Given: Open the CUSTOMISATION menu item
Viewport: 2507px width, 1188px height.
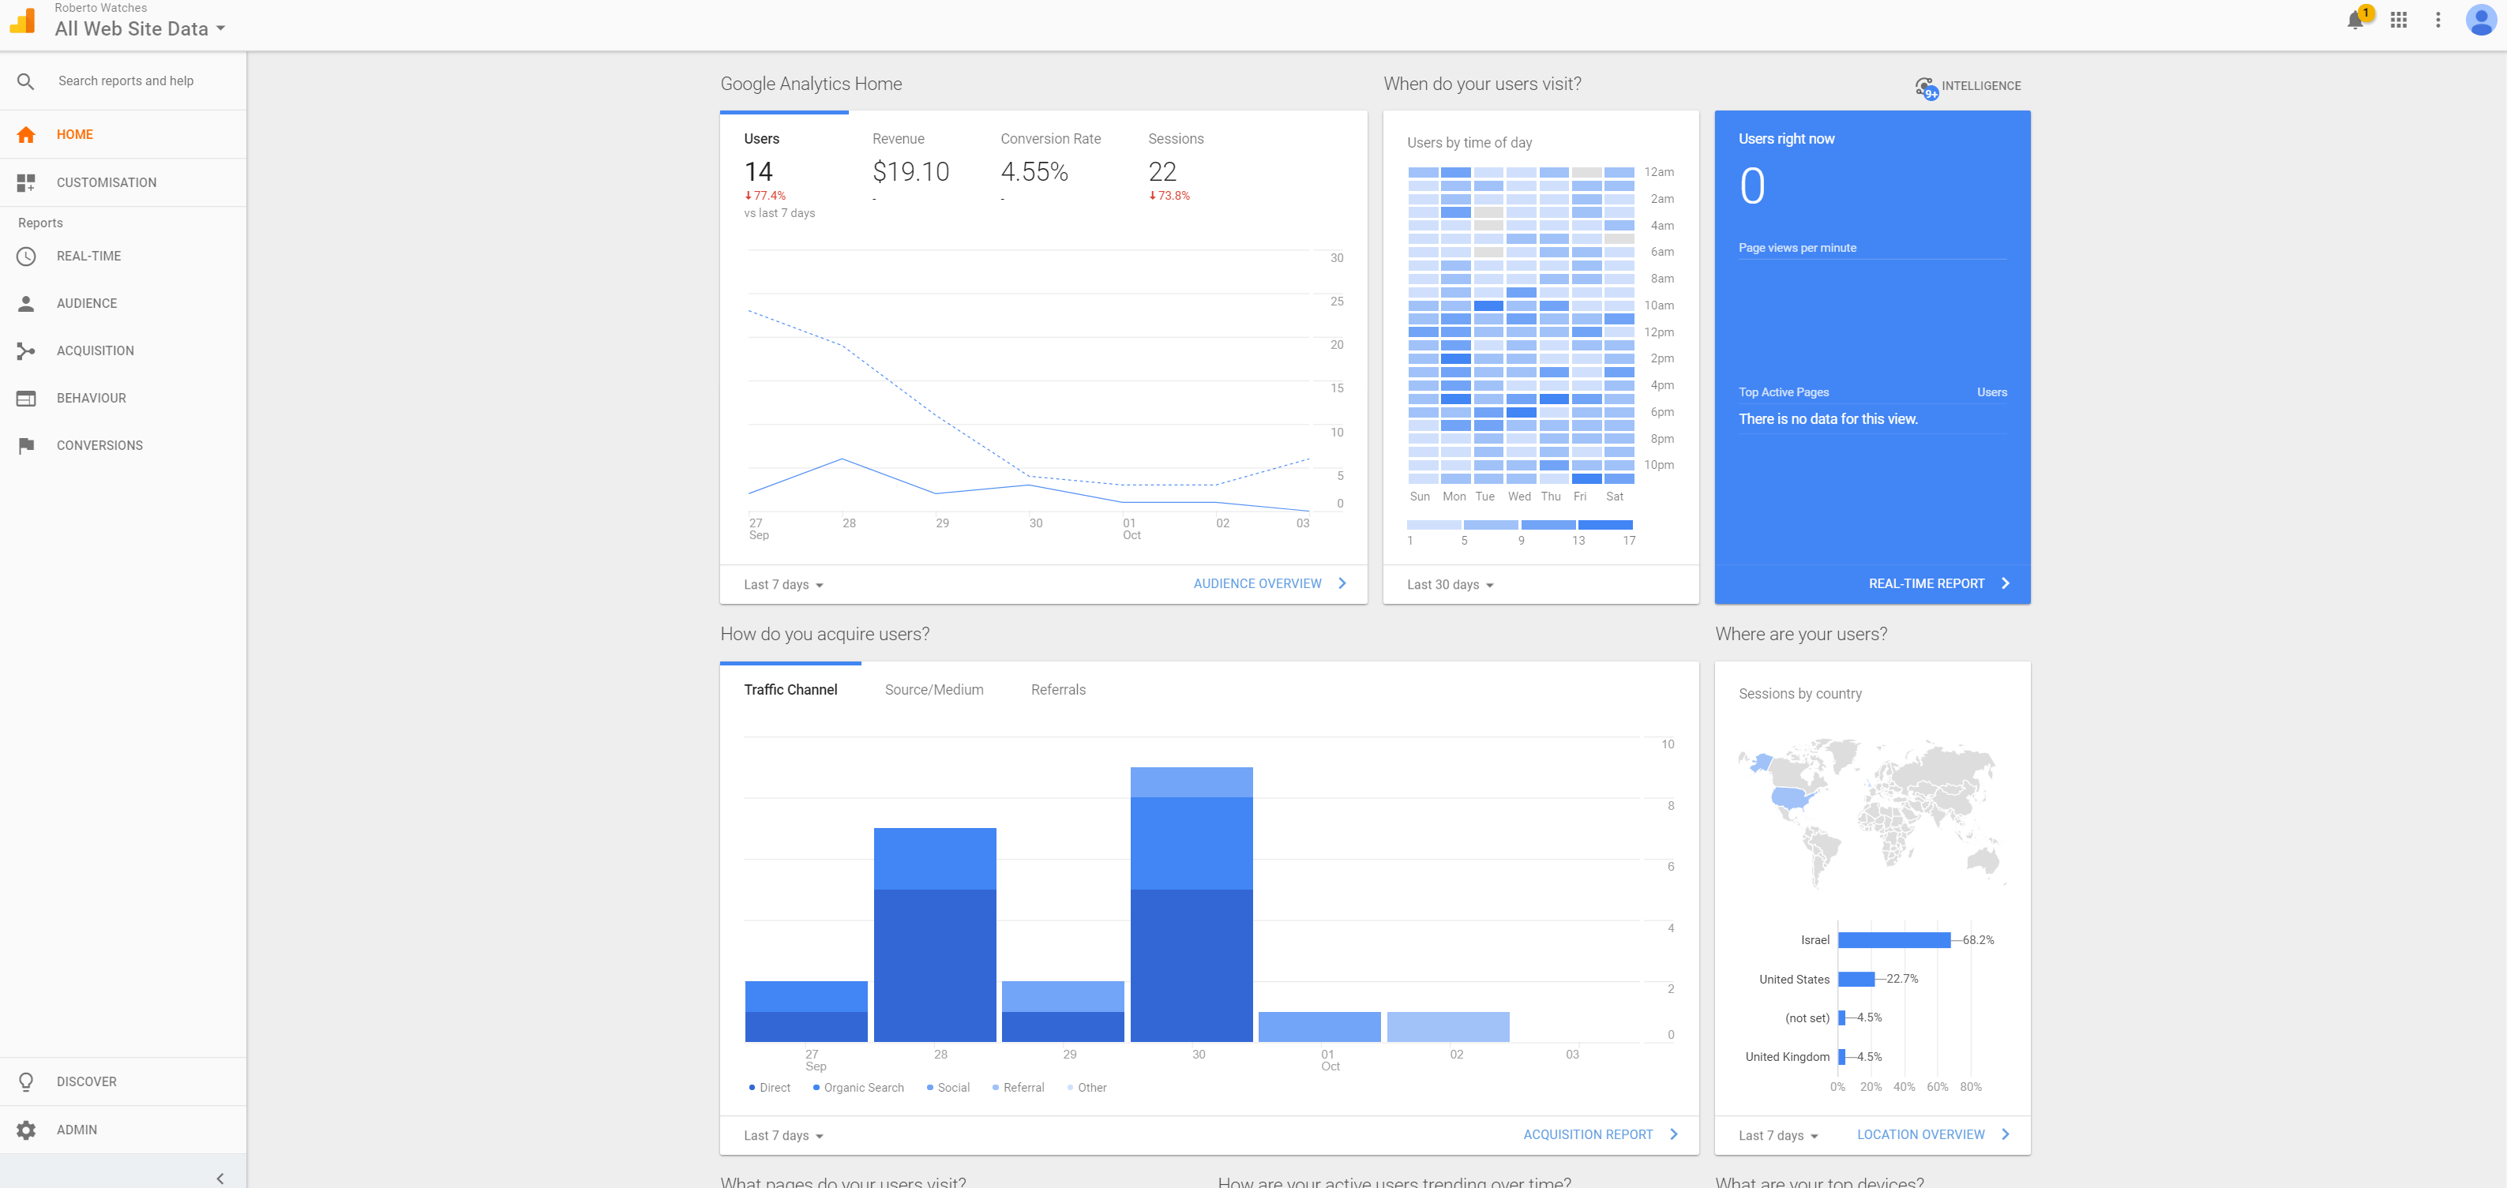Looking at the screenshot, I should 122,182.
